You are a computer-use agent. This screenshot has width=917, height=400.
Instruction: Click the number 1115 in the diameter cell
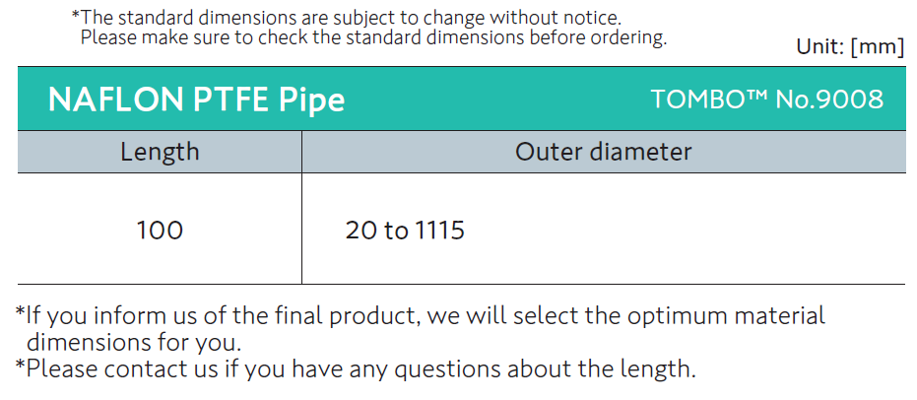[x=440, y=231]
